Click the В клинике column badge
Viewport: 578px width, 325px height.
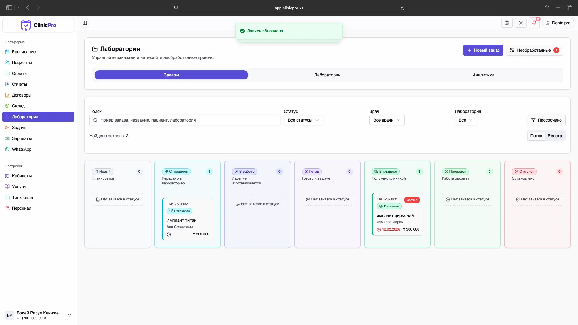[x=386, y=172]
